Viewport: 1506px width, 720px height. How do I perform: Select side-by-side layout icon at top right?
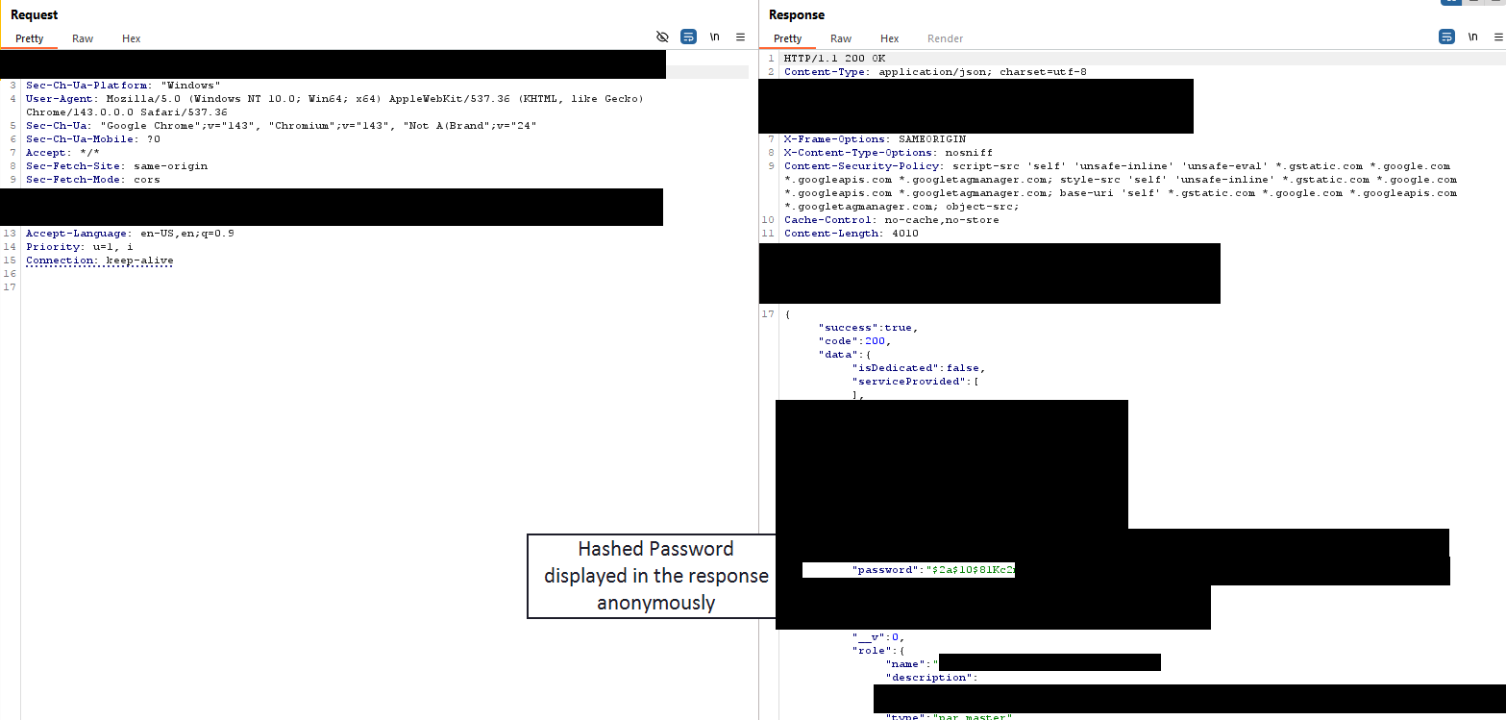tap(1450, 2)
